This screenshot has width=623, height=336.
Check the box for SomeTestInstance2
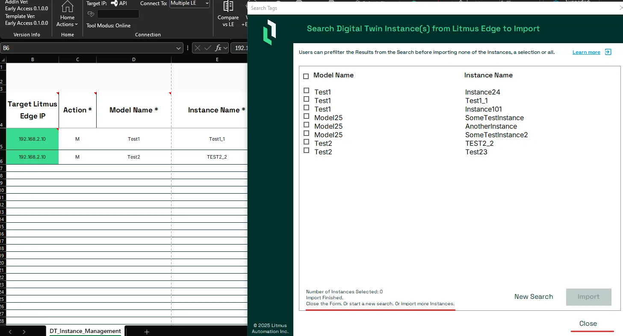click(x=306, y=133)
